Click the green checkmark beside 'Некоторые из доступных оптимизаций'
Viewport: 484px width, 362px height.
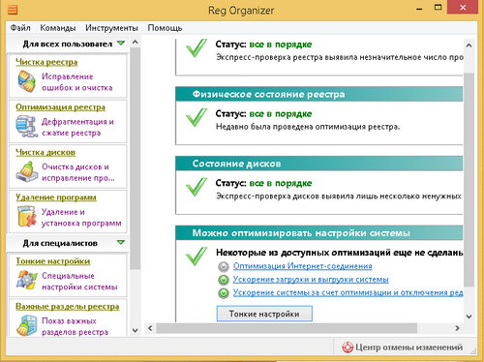pyautogui.click(x=197, y=256)
